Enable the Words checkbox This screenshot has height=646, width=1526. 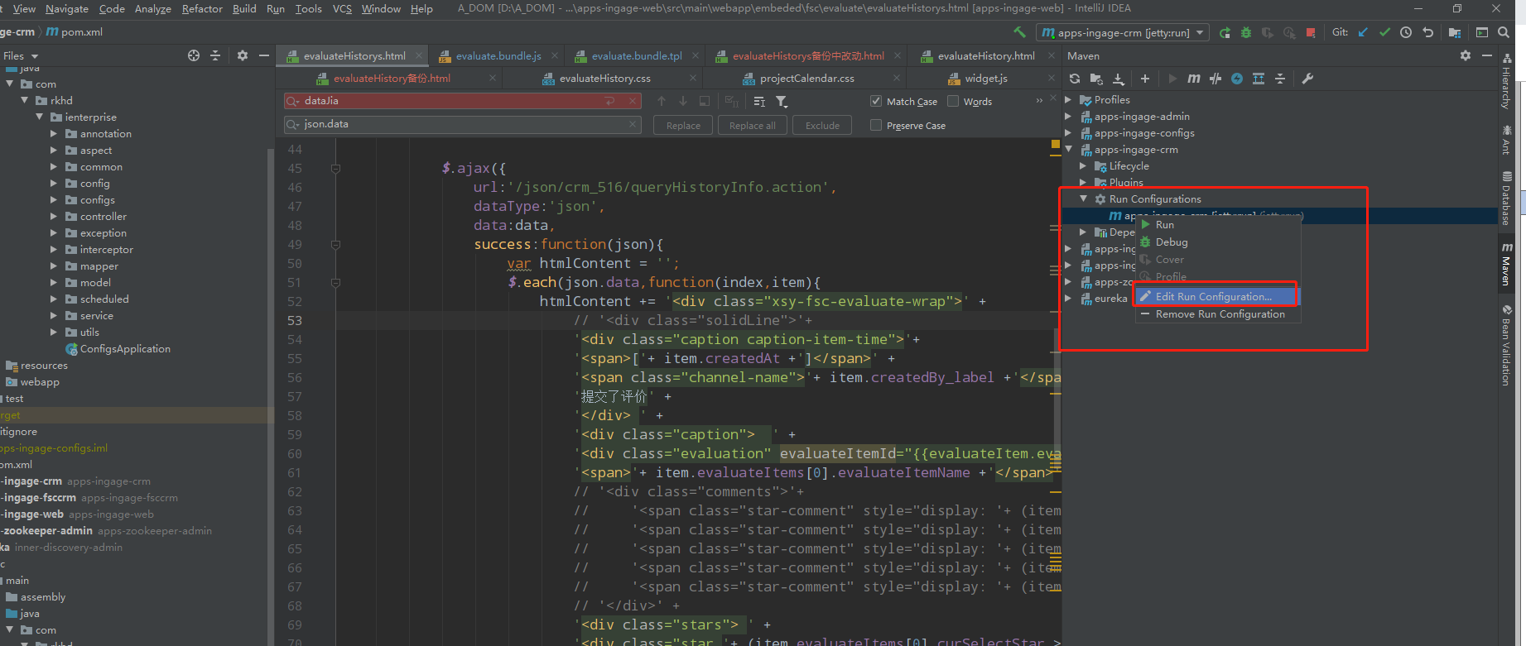tap(953, 102)
